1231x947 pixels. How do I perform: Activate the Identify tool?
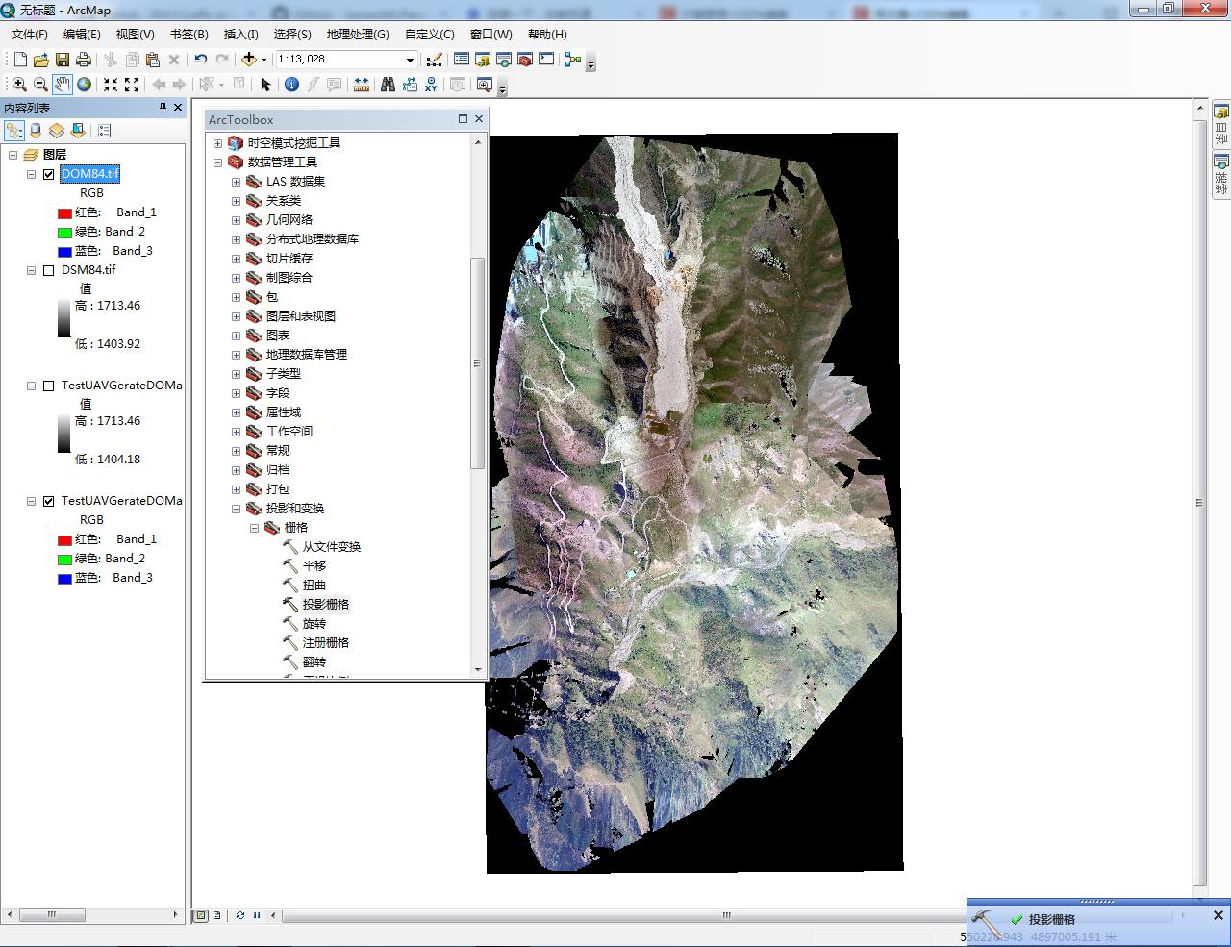click(x=291, y=85)
